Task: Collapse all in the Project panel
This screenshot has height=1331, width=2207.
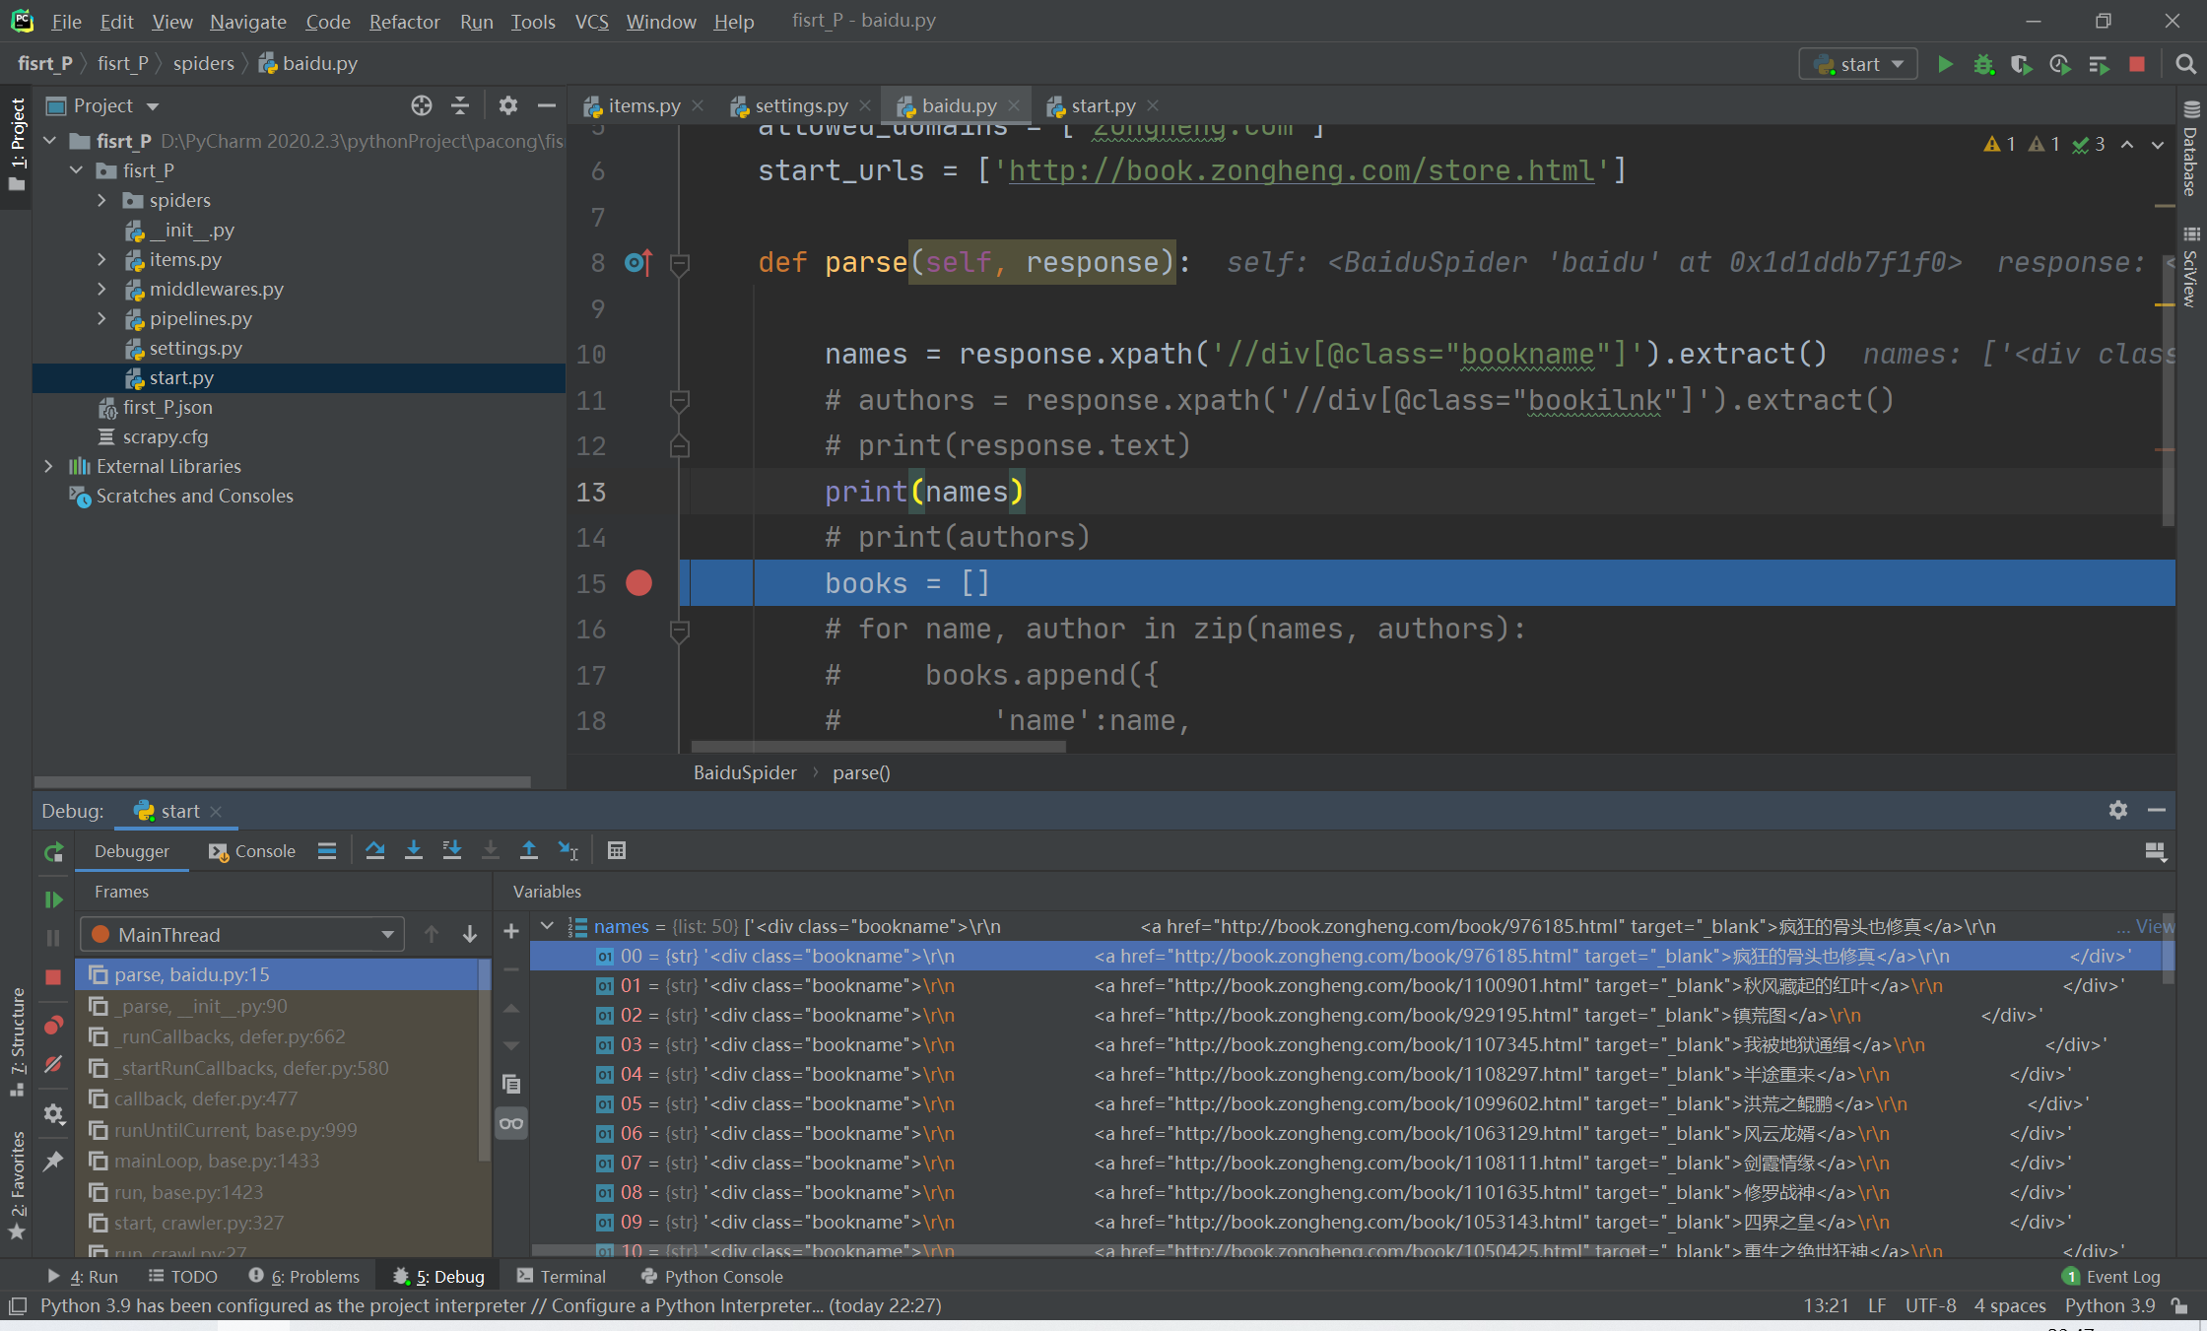Action: pos(460,105)
